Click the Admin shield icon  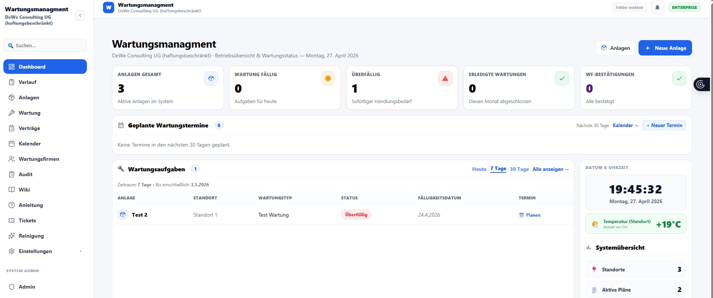(12, 287)
